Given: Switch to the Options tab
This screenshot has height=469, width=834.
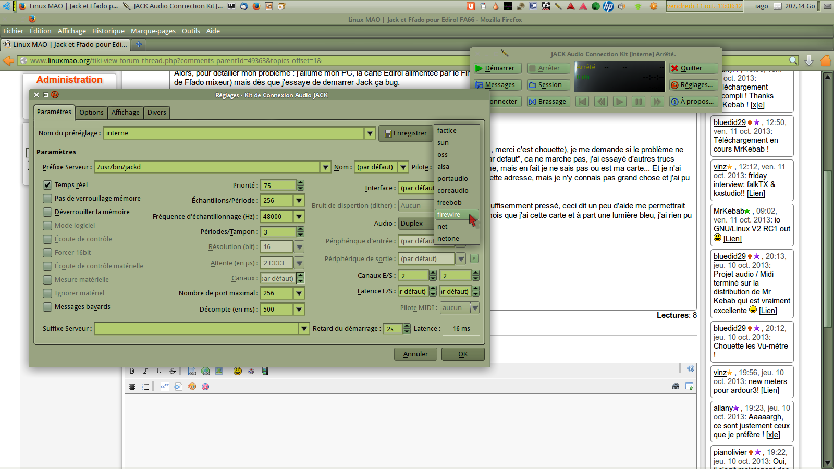Looking at the screenshot, I should click(92, 113).
